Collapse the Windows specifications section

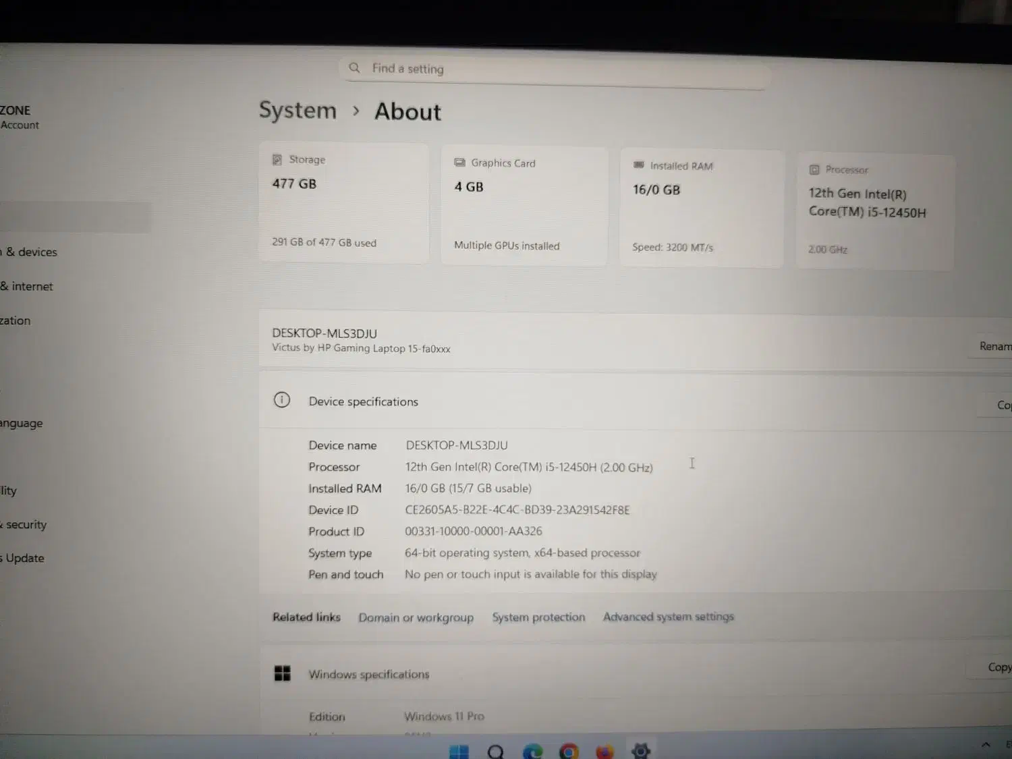pyautogui.click(x=636, y=673)
